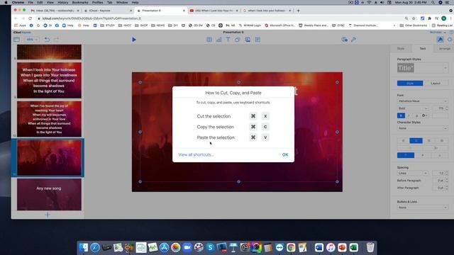Image resolution: width=454 pixels, height=255 pixels.
Task: Redo the last action
Action: (x=57, y=40)
